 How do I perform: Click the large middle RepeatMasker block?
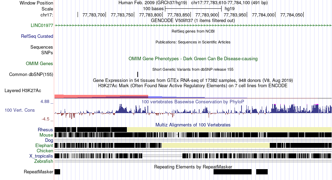pyautogui.click(x=232, y=172)
